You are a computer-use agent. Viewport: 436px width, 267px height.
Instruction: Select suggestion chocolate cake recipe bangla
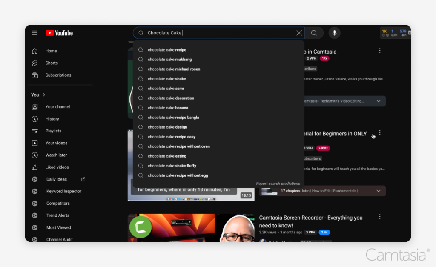tap(218, 118)
